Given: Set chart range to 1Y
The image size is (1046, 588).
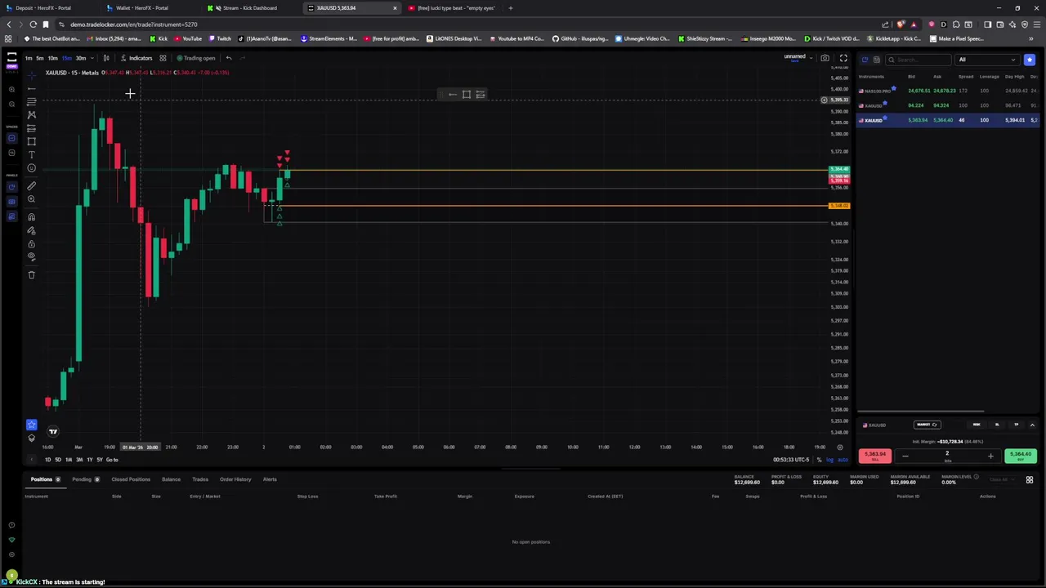Looking at the screenshot, I should tap(90, 460).
